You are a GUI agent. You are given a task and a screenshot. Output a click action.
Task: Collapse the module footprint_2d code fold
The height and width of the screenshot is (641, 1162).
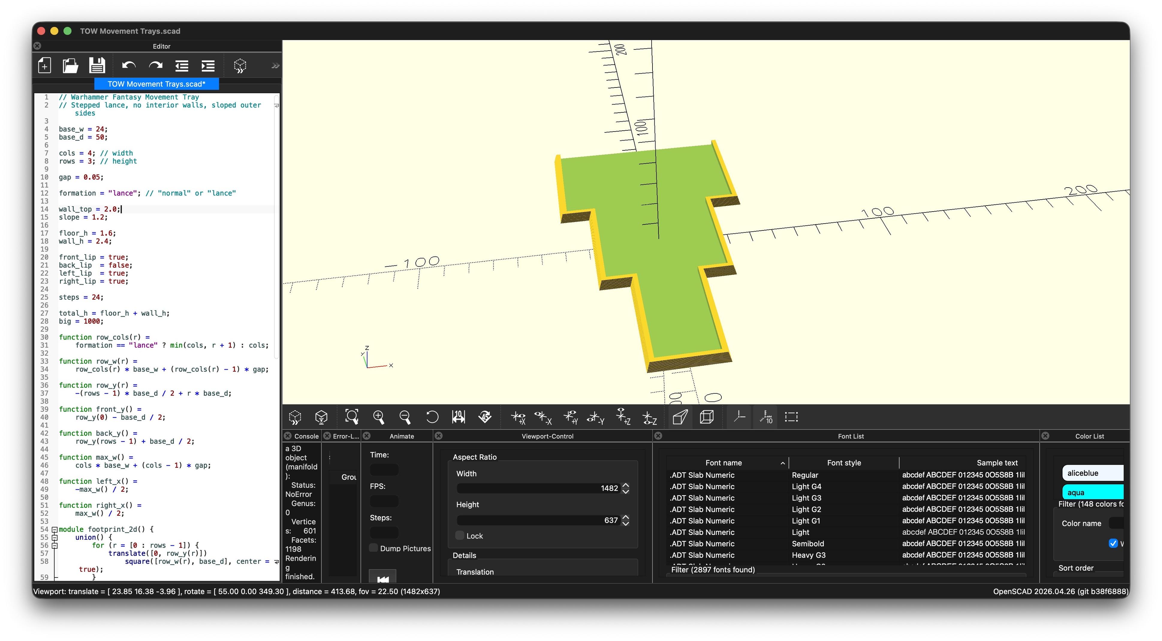[x=55, y=530]
